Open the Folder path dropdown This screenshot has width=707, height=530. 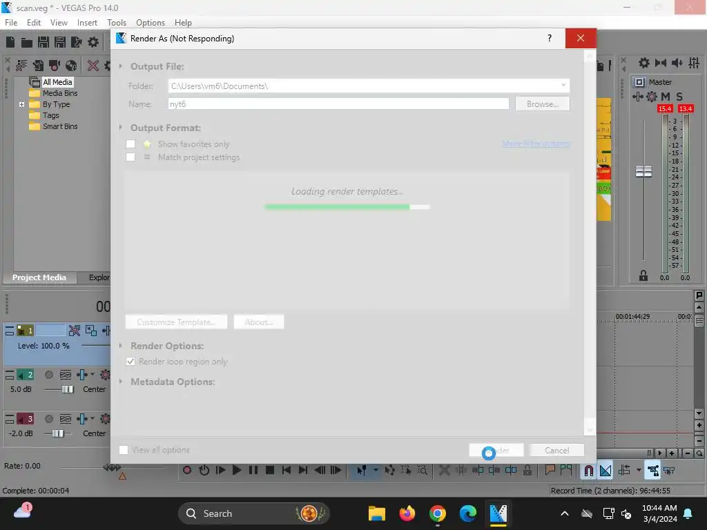coord(563,85)
